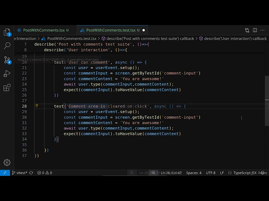Click the TypeScript JSX language mode
Viewport: 269px width, 201px height.
245,173
